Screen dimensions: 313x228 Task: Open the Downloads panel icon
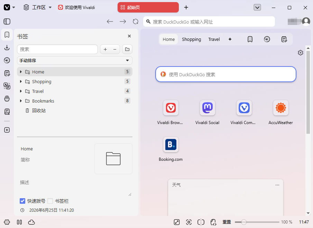(x=7, y=47)
